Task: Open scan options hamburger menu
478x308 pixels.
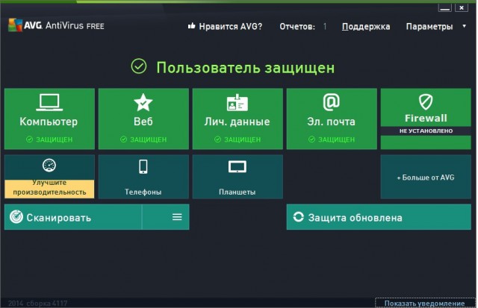Action: (x=177, y=217)
